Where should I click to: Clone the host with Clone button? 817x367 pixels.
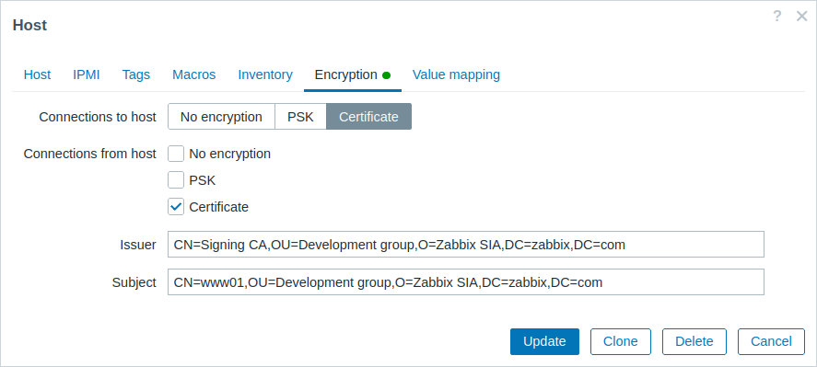coord(621,341)
